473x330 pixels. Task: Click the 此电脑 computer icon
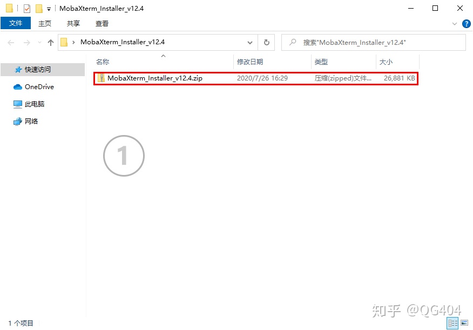coord(18,104)
